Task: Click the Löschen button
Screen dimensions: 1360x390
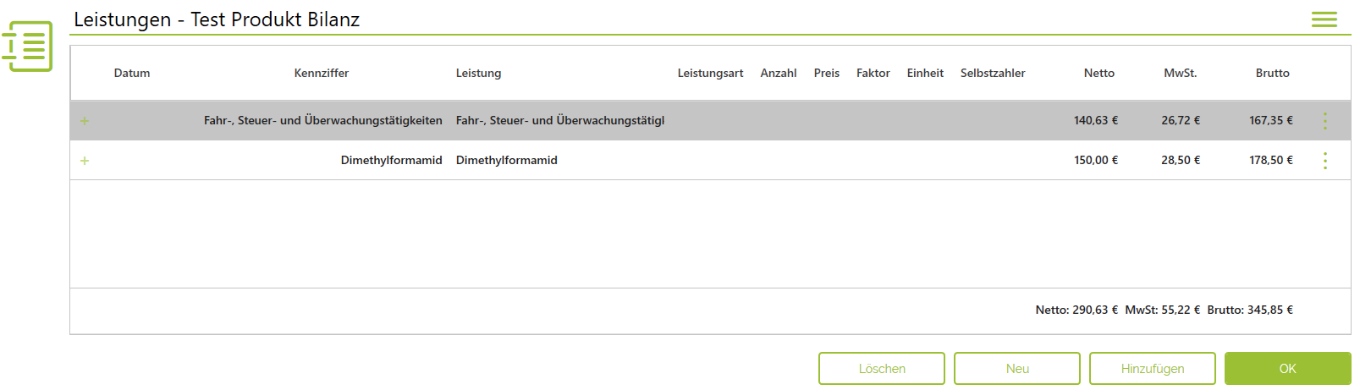Action: pyautogui.click(x=882, y=369)
